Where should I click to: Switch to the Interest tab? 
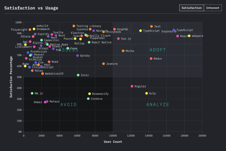click(x=213, y=8)
